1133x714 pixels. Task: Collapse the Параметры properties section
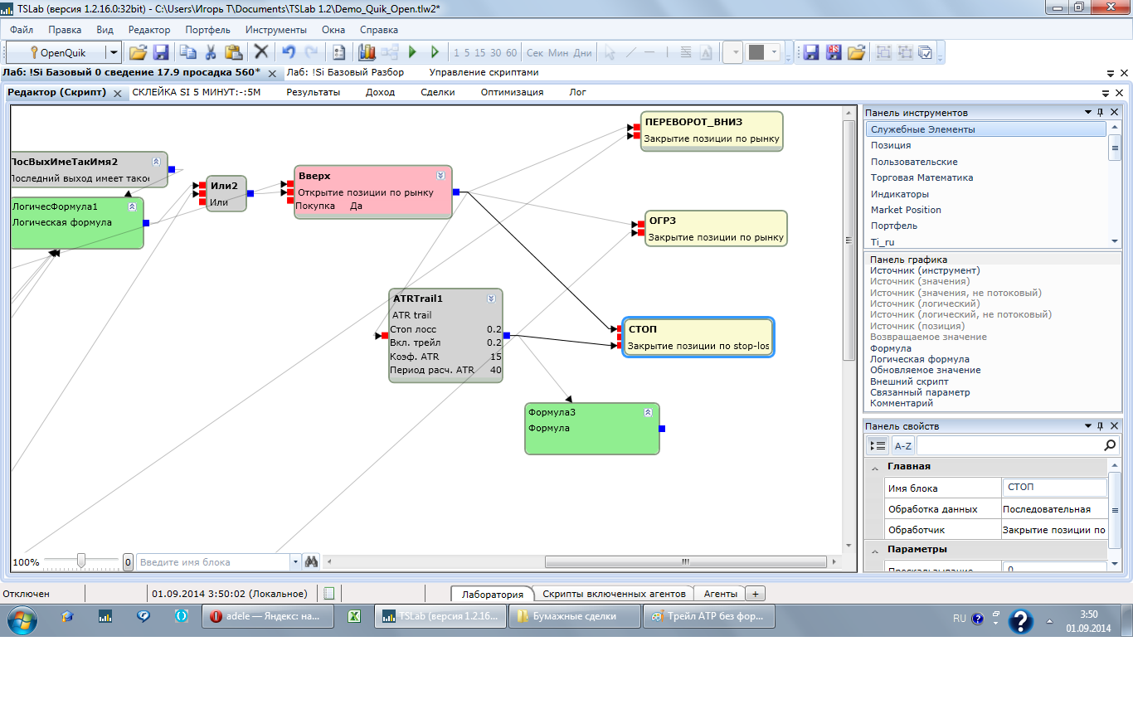[x=874, y=550]
